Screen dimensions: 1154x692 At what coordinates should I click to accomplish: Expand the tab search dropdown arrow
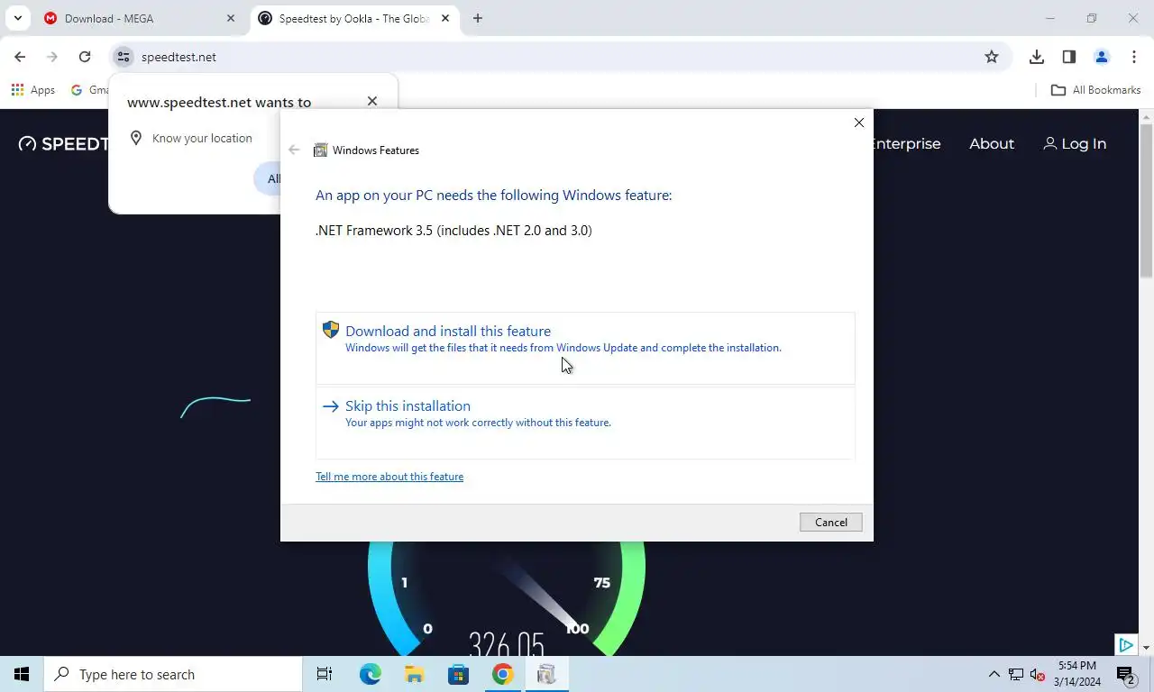point(17,18)
